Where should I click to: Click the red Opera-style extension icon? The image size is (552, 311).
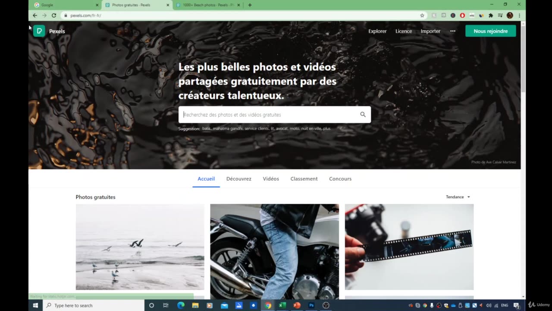point(462,15)
